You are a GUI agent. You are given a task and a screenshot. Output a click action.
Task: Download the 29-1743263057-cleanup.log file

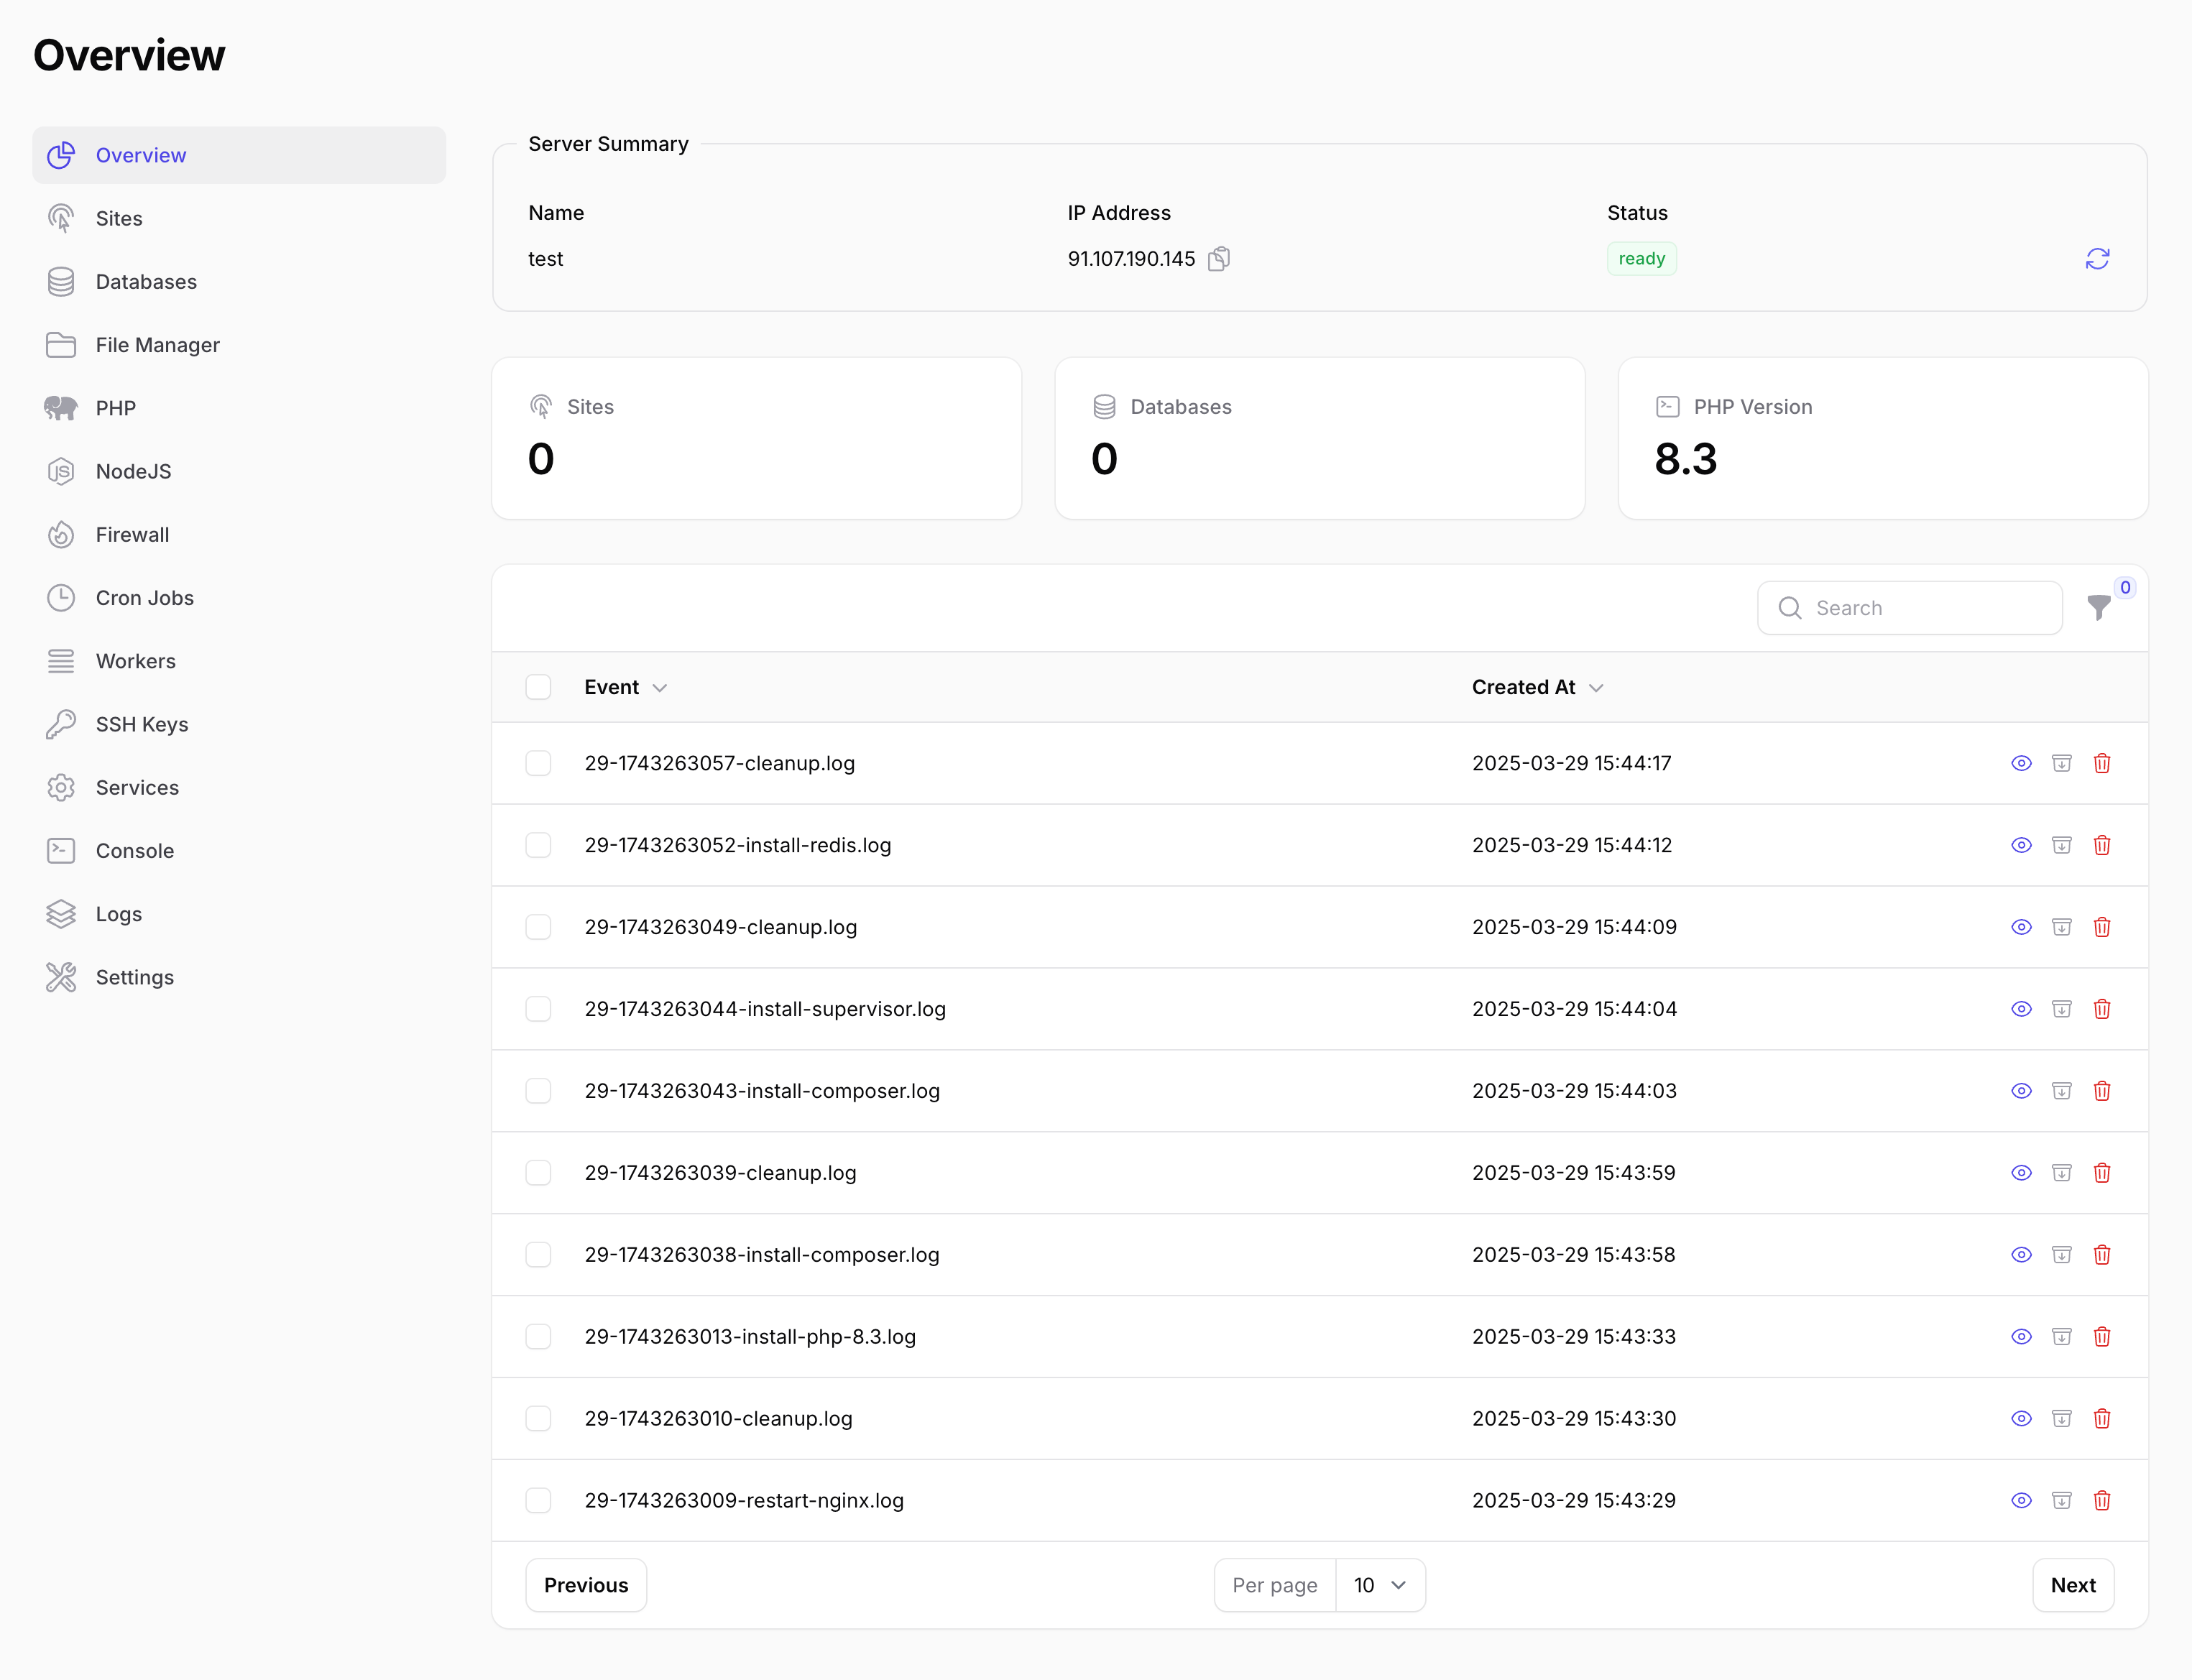pos(2062,763)
